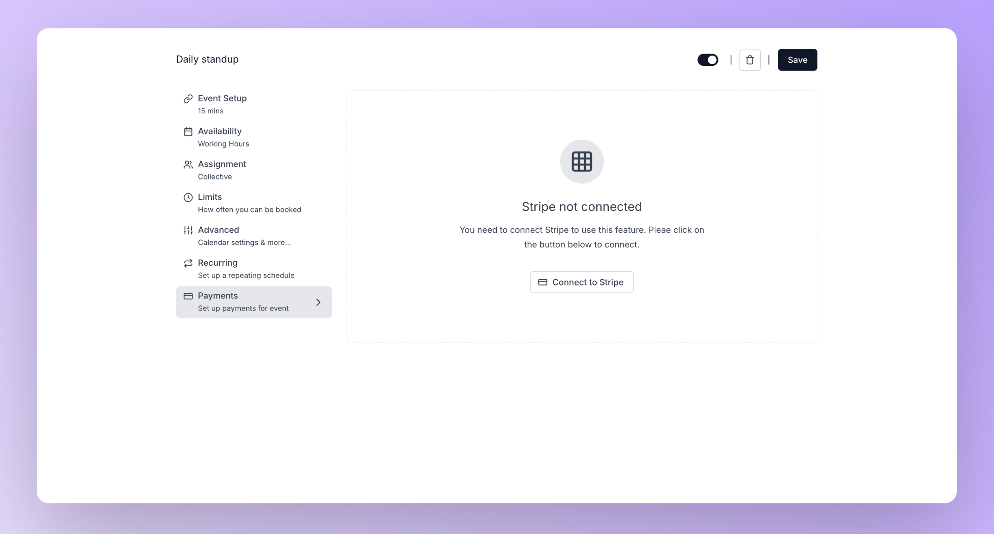Toggle the event active switch

[708, 59]
